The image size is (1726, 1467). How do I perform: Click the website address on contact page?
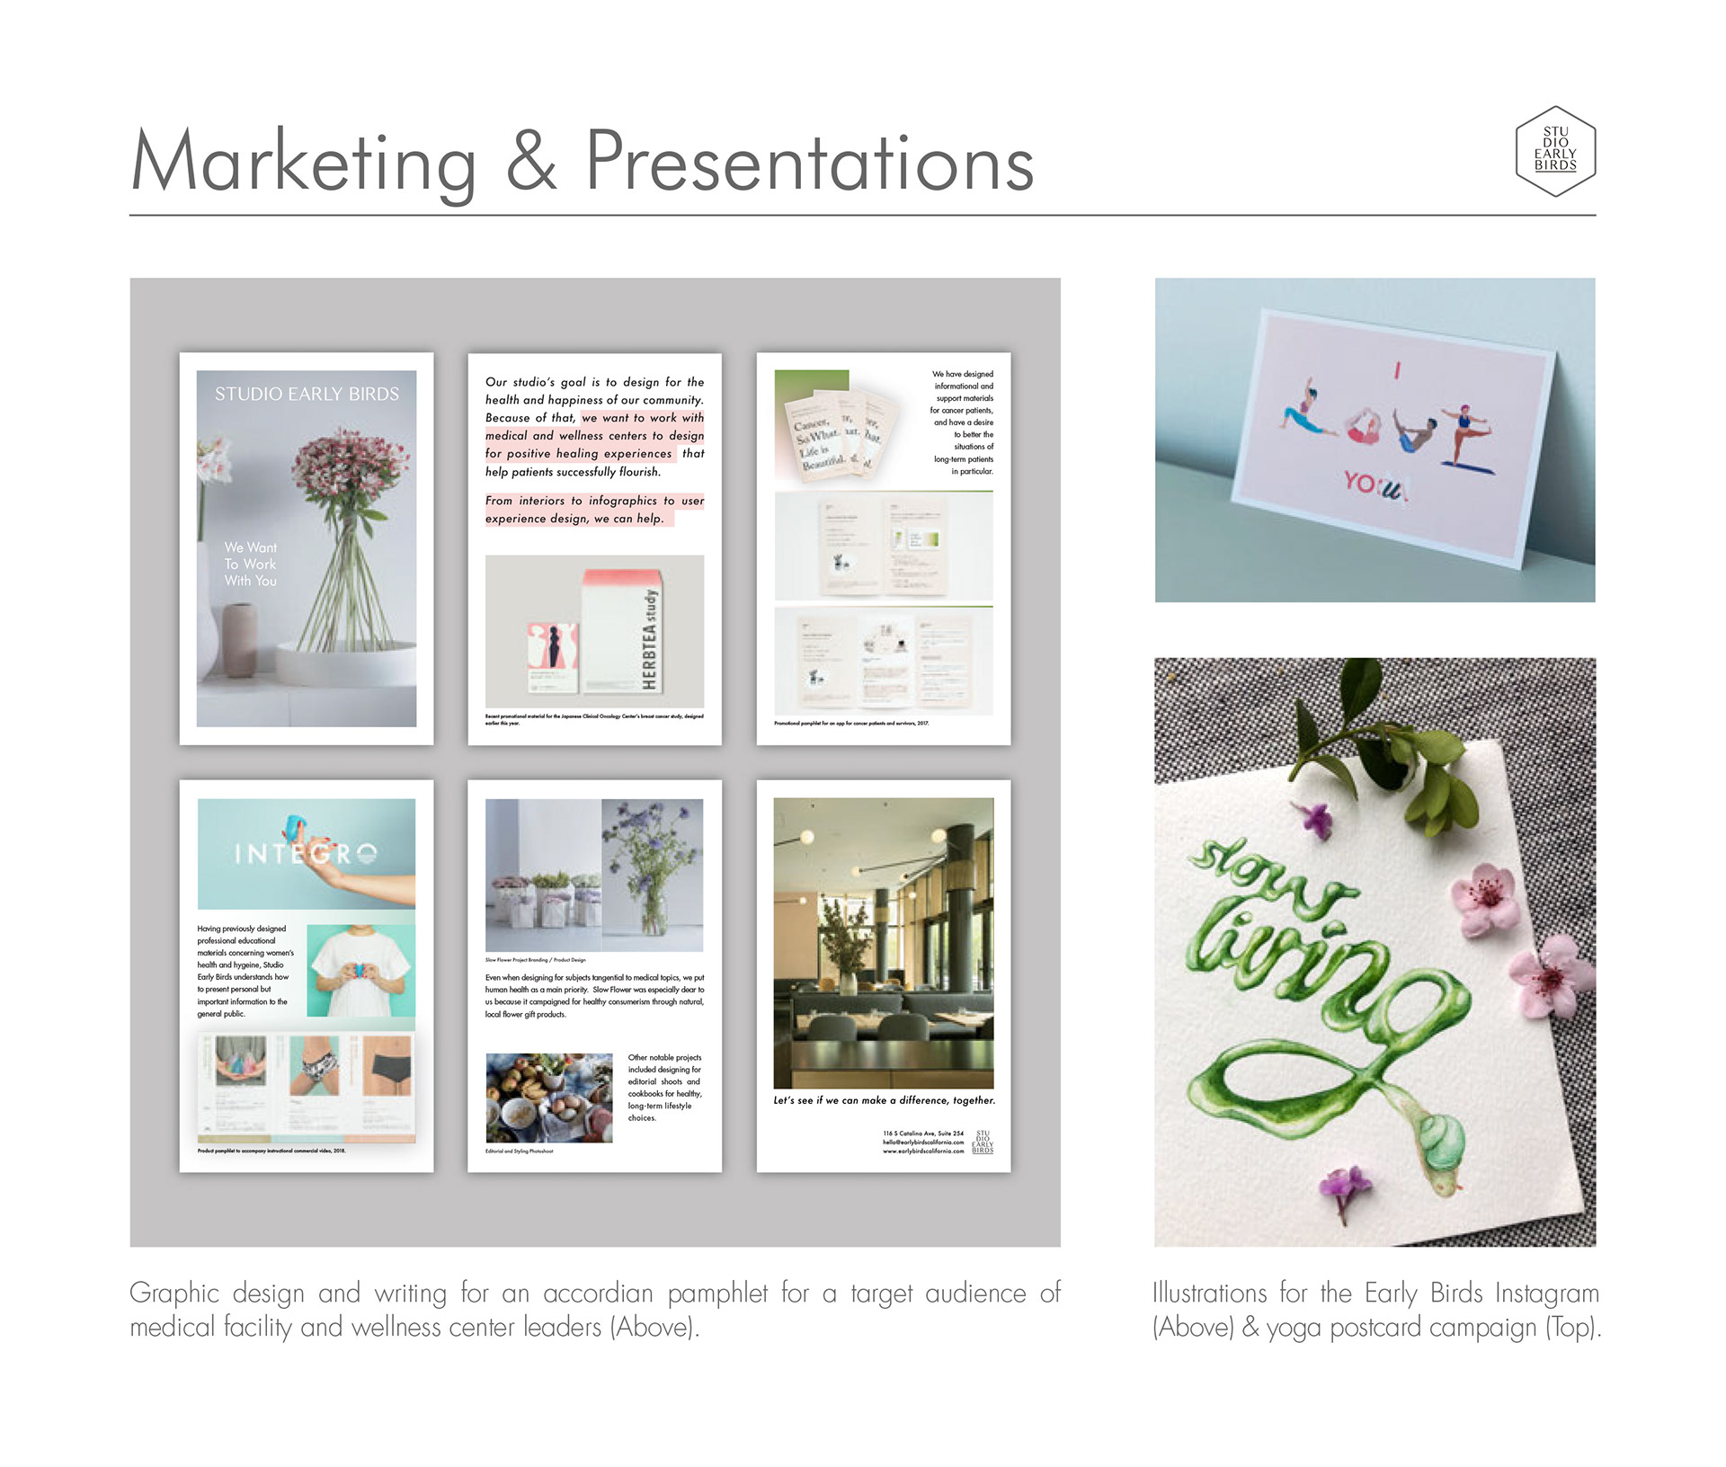[x=923, y=1151]
